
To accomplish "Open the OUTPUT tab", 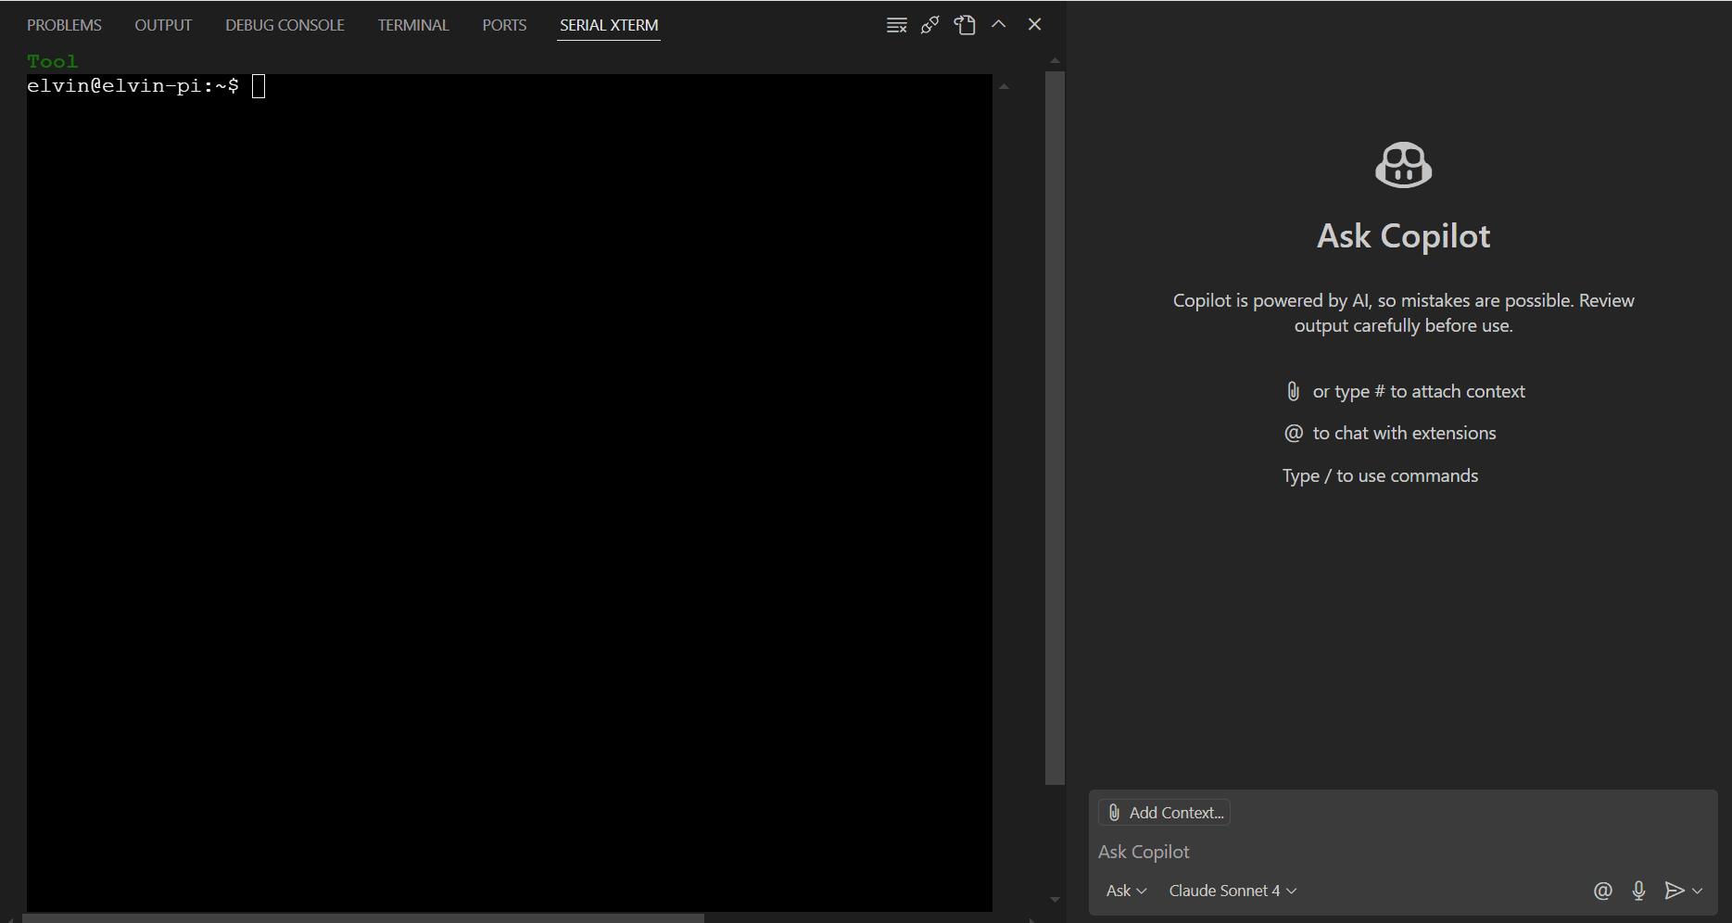I will [x=163, y=25].
